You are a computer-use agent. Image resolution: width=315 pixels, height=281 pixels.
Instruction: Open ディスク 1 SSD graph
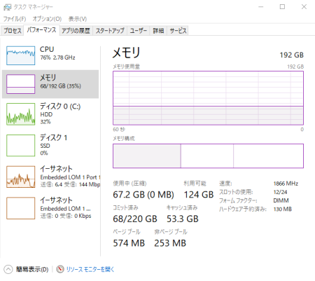point(21,145)
